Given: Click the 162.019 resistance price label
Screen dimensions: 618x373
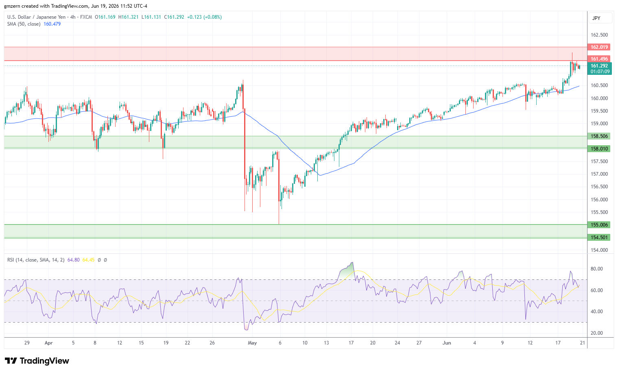Looking at the screenshot, I should tap(599, 47).
